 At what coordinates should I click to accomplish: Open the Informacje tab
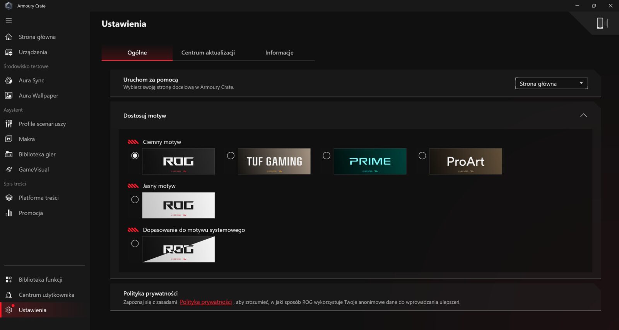[279, 53]
